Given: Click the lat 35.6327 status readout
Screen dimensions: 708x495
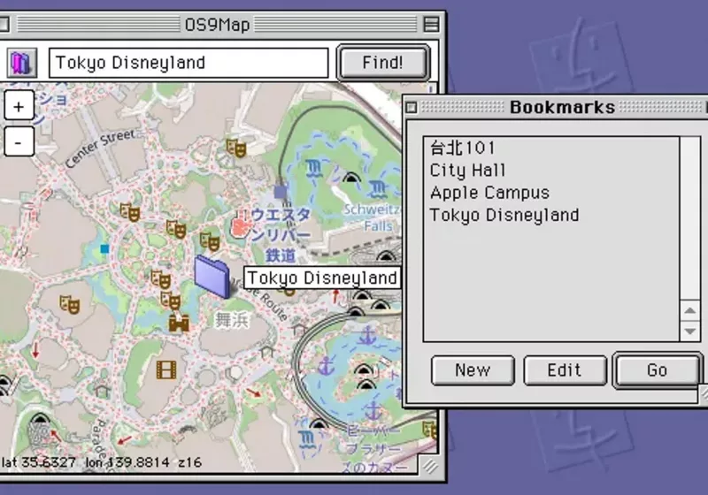Looking at the screenshot, I should tap(38, 462).
